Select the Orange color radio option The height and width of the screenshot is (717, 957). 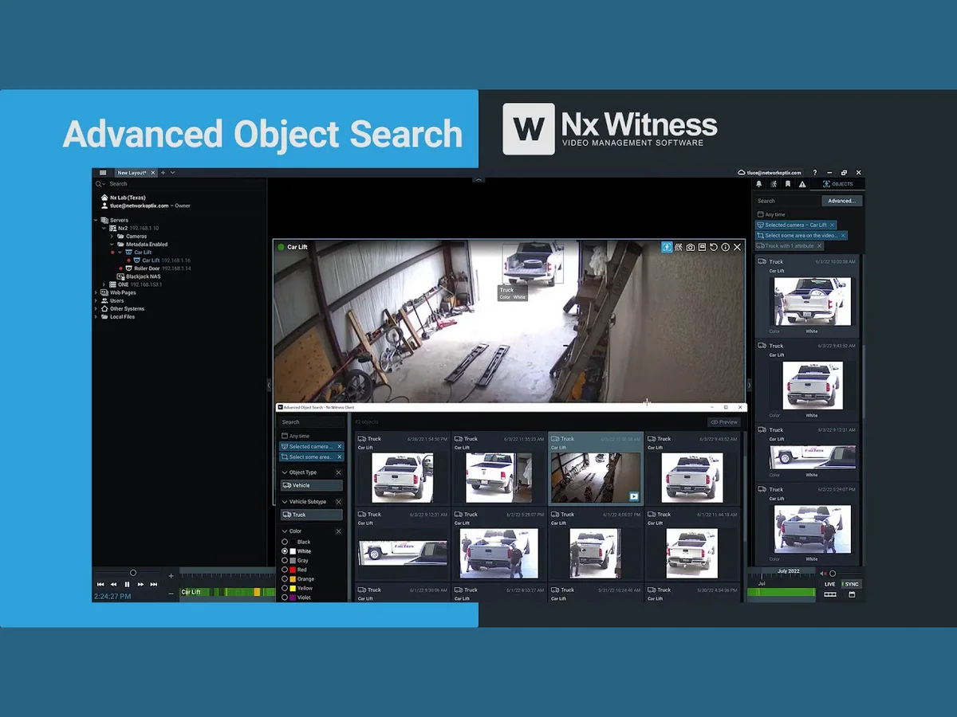[286, 579]
